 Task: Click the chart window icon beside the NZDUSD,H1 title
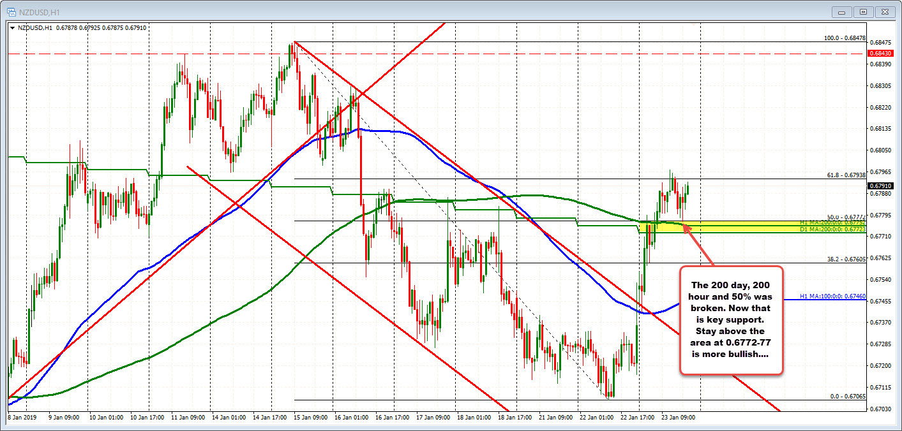click(11, 12)
